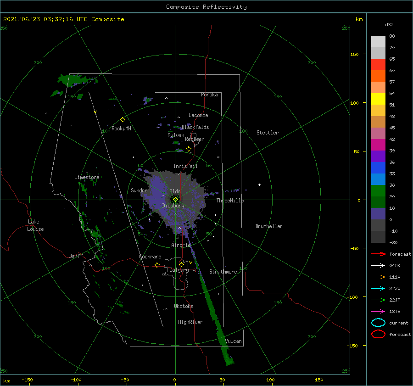Image resolution: width=413 pixels, height=386 pixels.
Task: Click the Didsbury label
Action: (173, 206)
